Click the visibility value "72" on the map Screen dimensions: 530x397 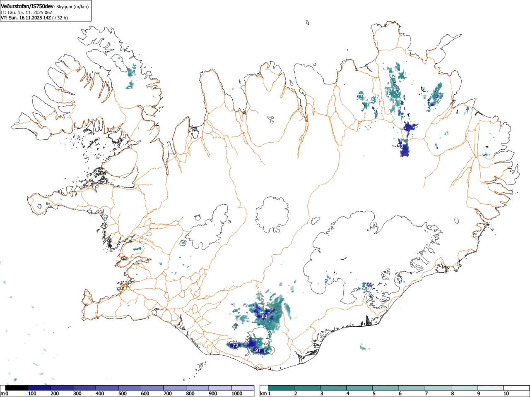[235, 345]
